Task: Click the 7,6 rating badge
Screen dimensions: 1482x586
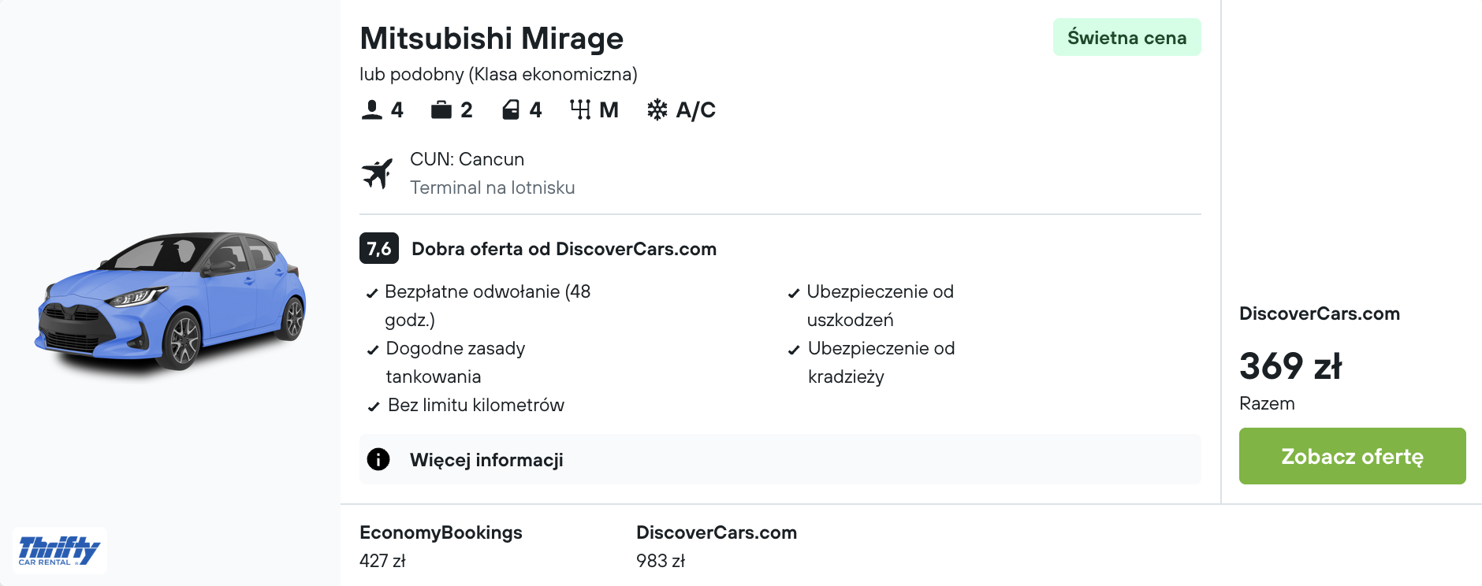Action: [x=379, y=249]
